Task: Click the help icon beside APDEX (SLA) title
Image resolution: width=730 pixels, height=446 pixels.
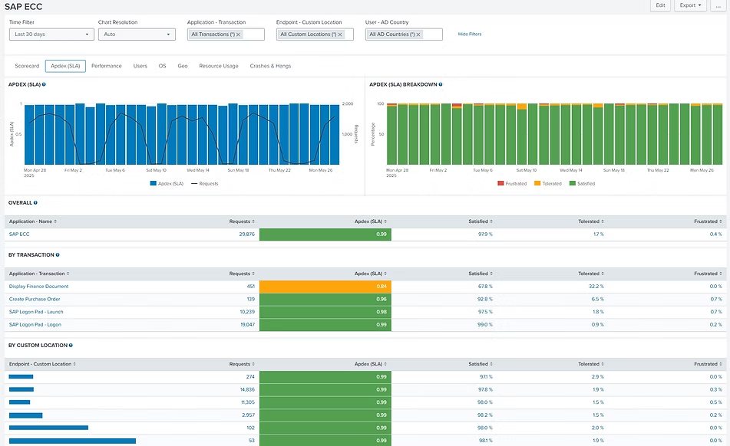Action: pyautogui.click(x=44, y=84)
